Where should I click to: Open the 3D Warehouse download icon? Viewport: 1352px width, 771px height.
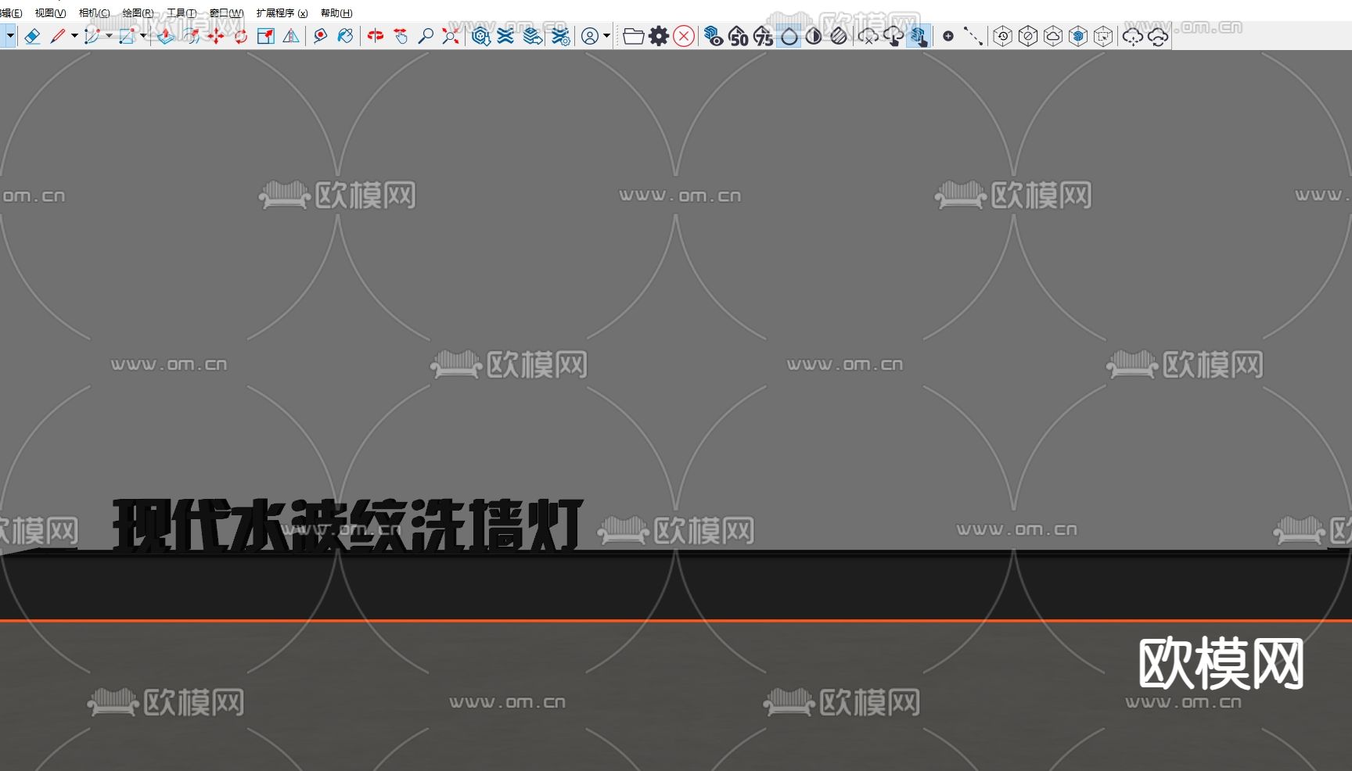click(x=481, y=36)
